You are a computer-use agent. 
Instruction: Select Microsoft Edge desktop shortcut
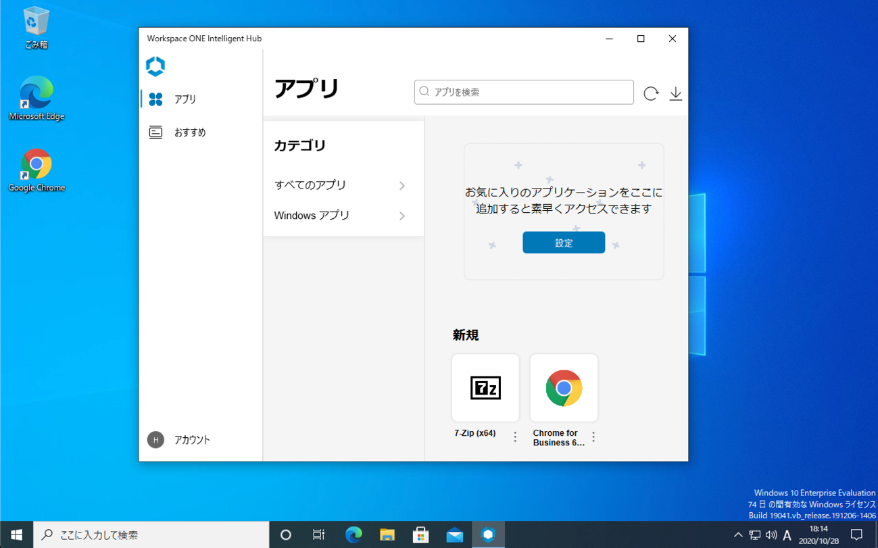[x=36, y=99]
